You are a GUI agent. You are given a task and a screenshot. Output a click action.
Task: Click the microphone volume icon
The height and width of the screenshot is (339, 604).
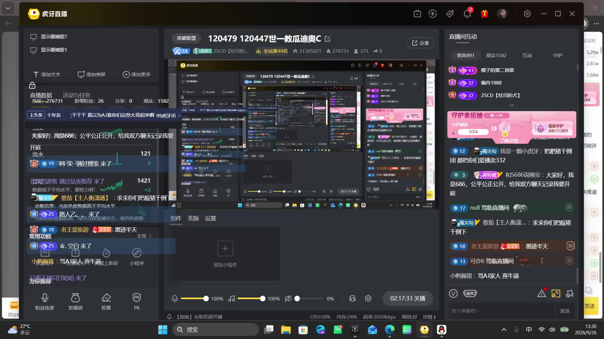pyautogui.click(x=175, y=299)
